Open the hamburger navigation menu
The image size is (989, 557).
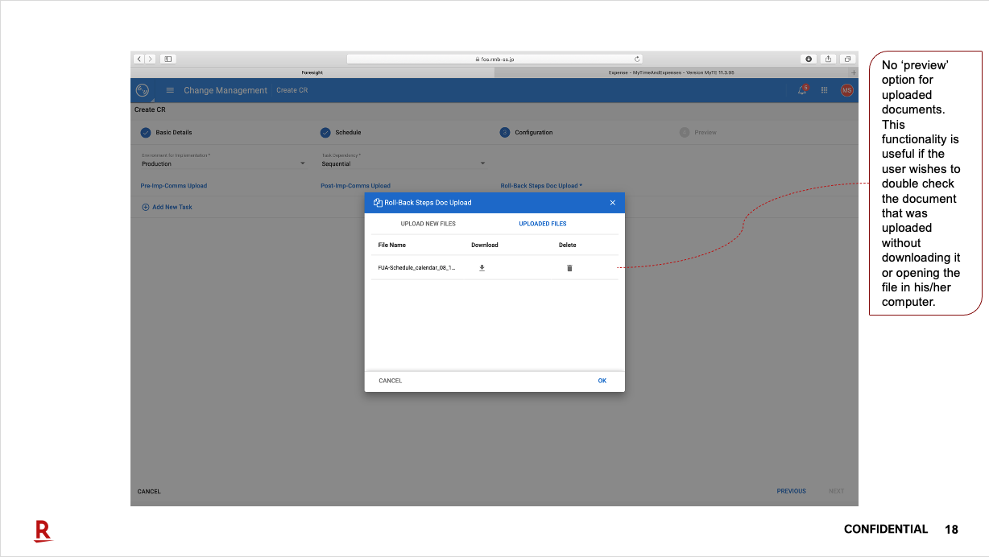click(x=170, y=90)
